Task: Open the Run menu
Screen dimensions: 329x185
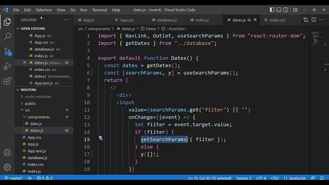Action: 83,10
